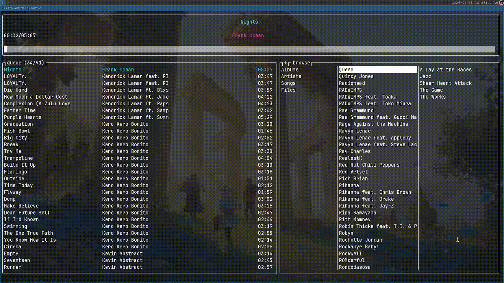Play Nights in the queue

(x=13, y=70)
